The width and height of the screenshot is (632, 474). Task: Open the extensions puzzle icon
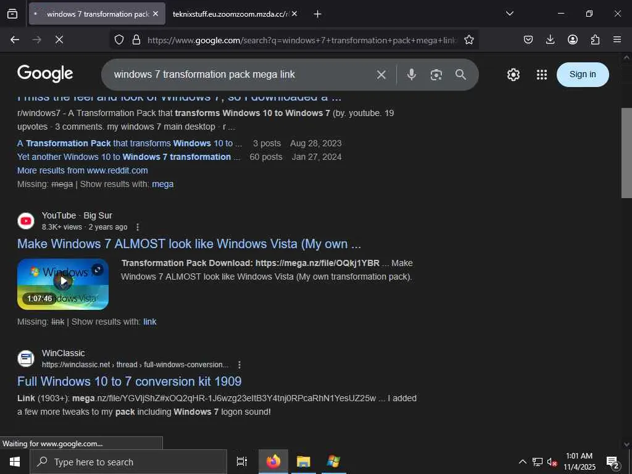[x=595, y=39]
